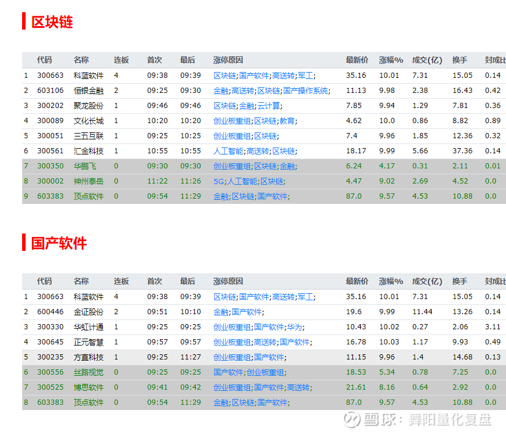Select stock code 300002
506x435 pixels.
pyautogui.click(x=51, y=181)
